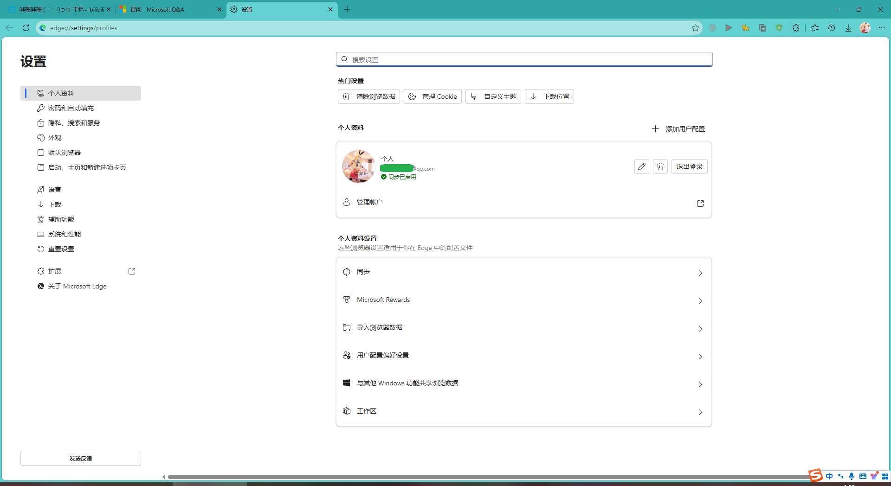Expand the 同步 sync settings row
Viewport: 891px width, 486px height.
tap(523, 272)
